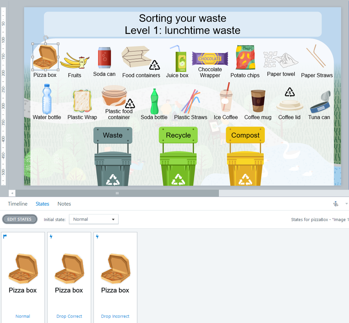Select the yellow Compost bin
The height and width of the screenshot is (323, 349).
click(245, 156)
